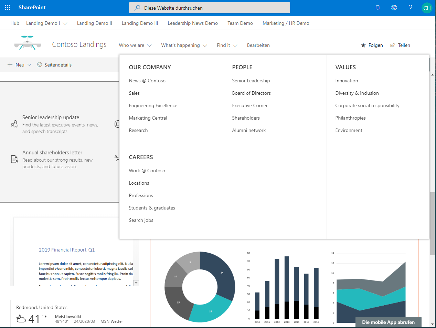Open Board of Directors link
The width and height of the screenshot is (436, 328).
(252, 93)
